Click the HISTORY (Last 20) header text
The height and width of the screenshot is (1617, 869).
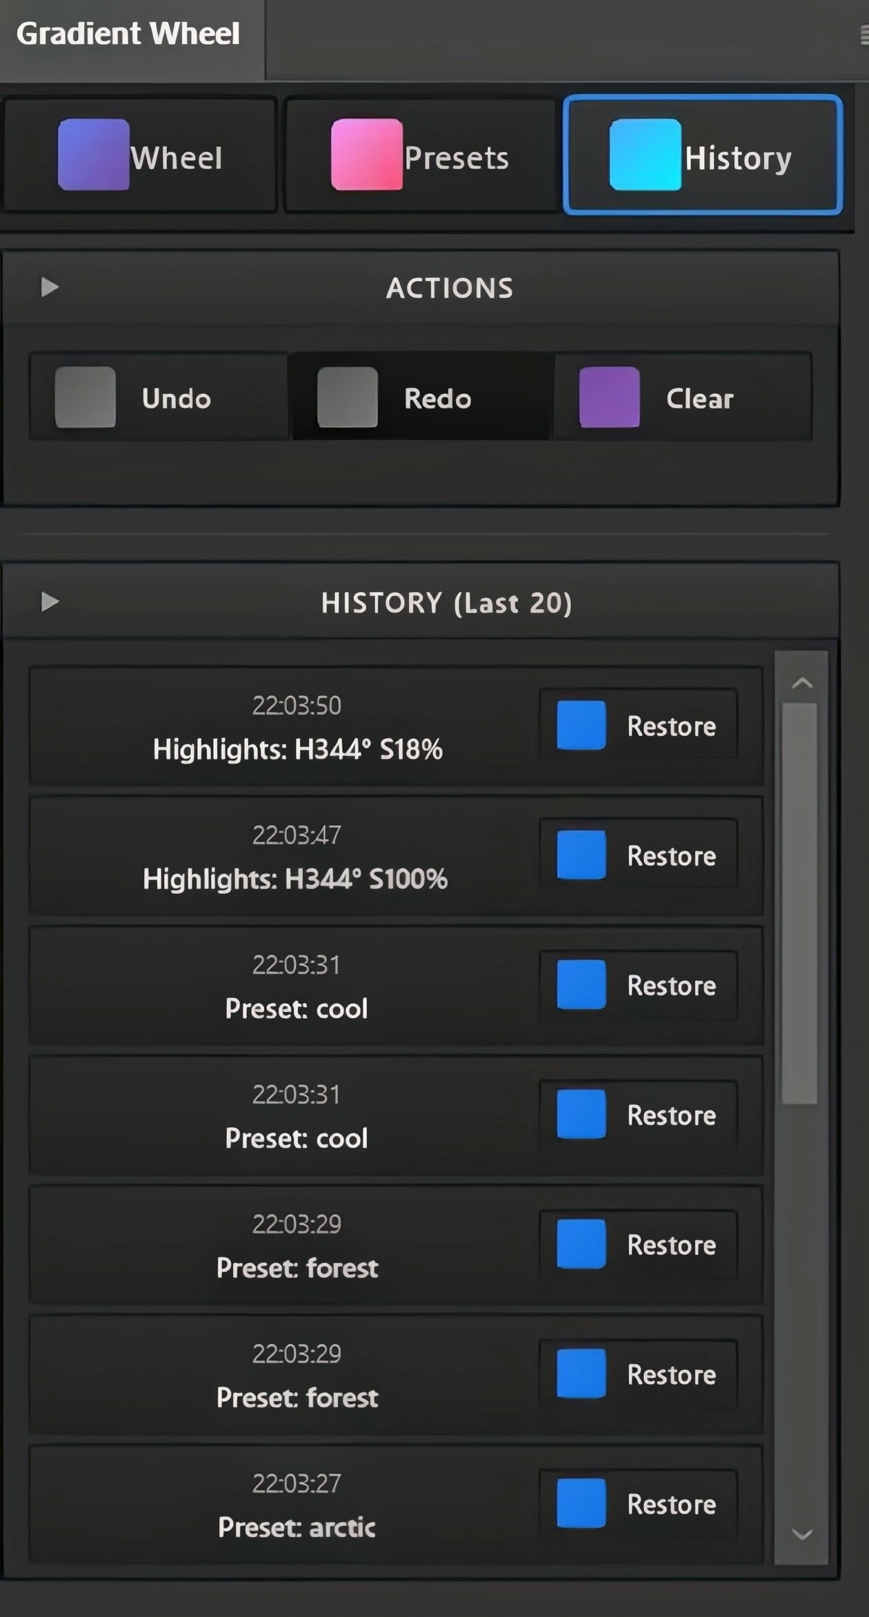coord(446,603)
